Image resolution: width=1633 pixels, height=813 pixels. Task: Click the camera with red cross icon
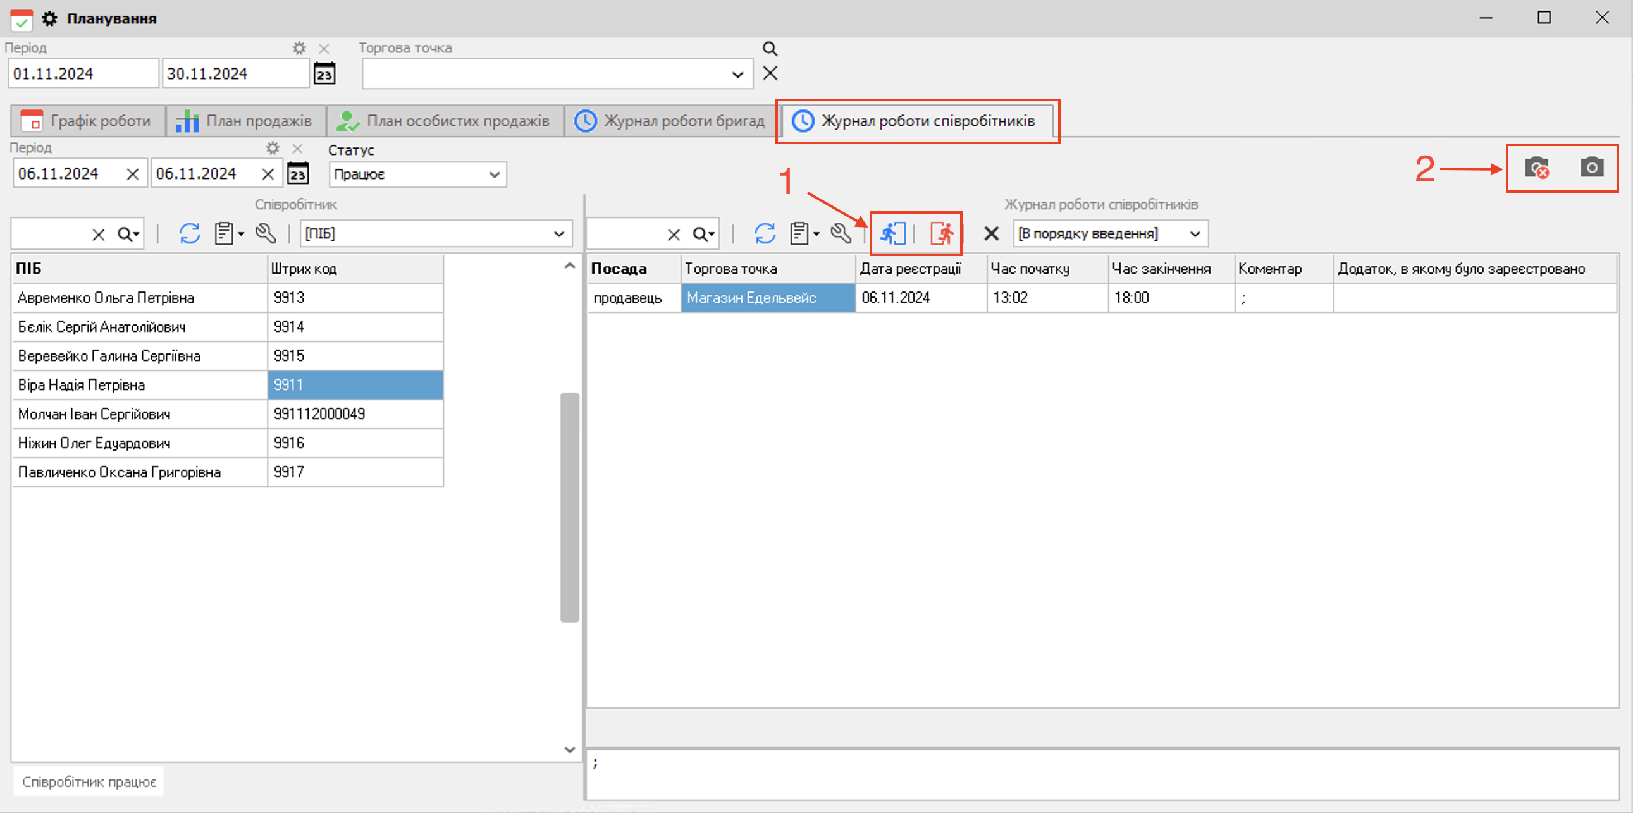(1536, 168)
